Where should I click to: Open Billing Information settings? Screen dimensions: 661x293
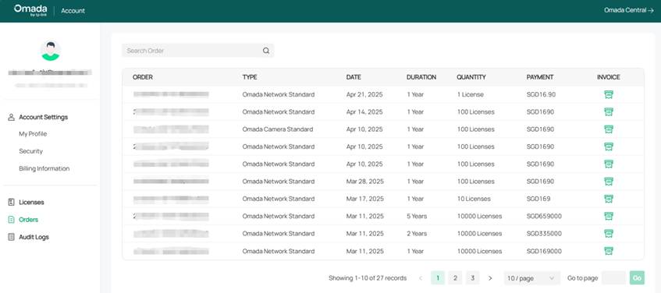pyautogui.click(x=44, y=168)
